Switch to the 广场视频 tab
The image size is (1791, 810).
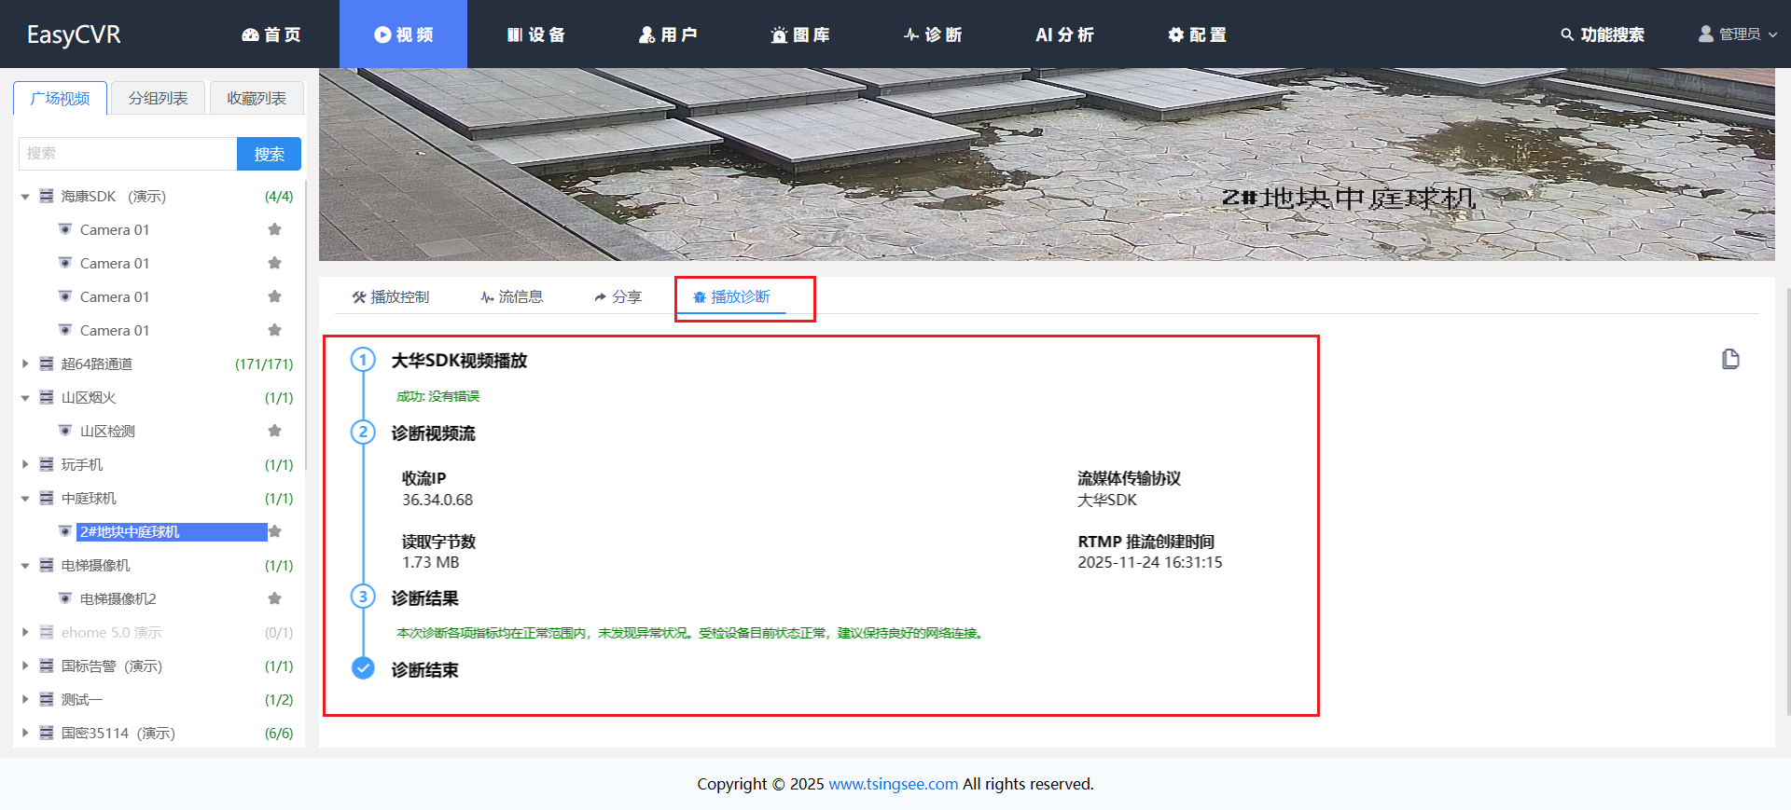coord(61,98)
